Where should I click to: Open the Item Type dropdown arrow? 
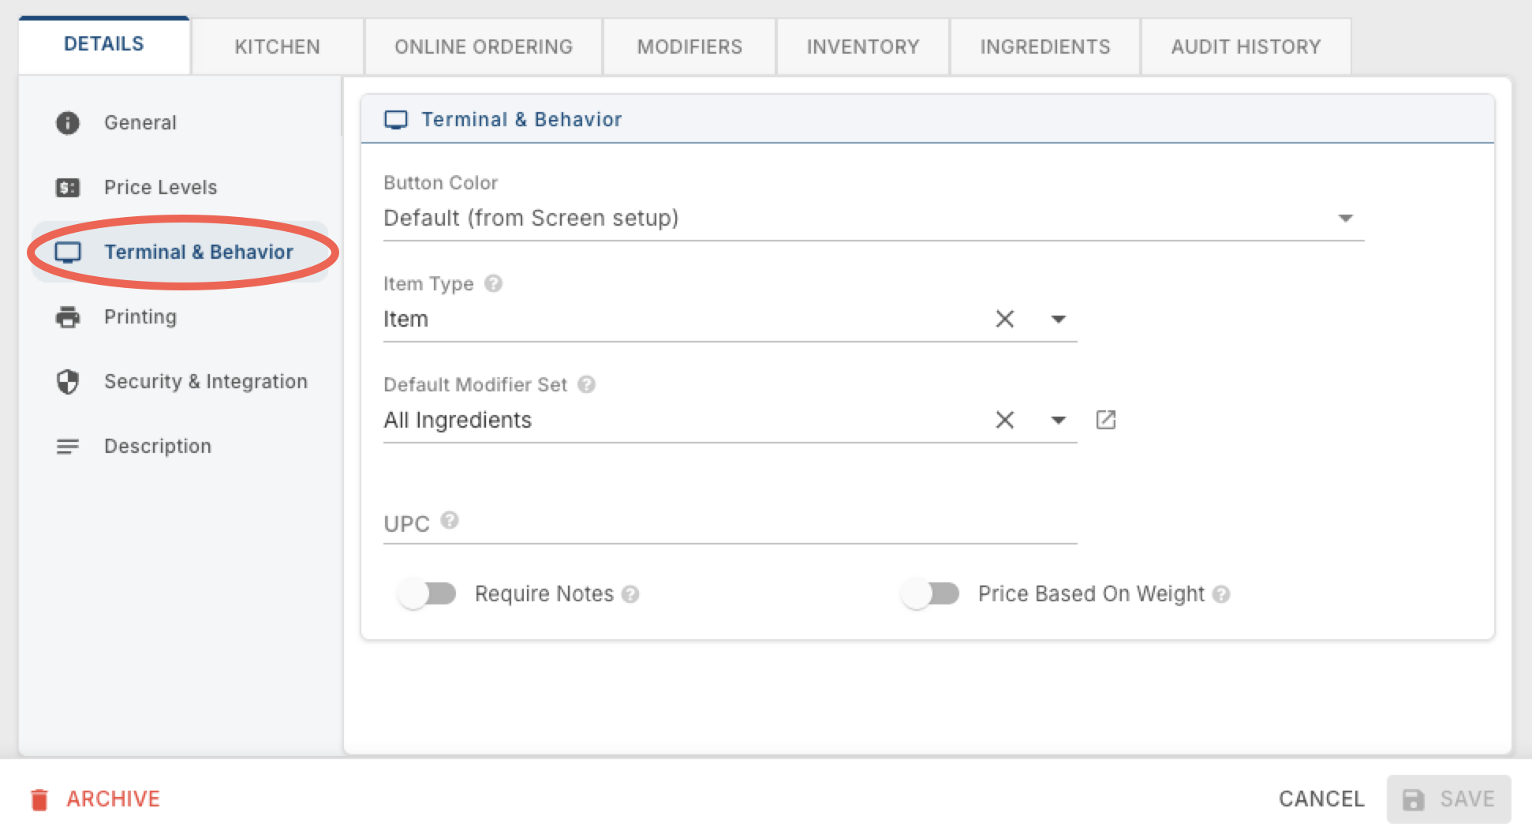coord(1059,319)
